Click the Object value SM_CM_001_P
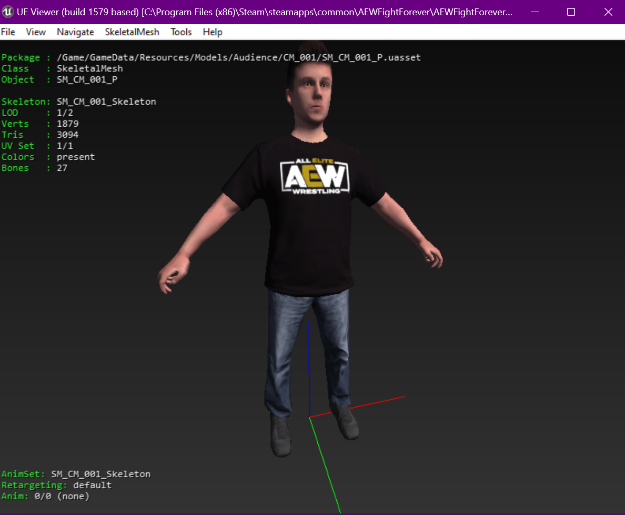 pyautogui.click(x=87, y=80)
